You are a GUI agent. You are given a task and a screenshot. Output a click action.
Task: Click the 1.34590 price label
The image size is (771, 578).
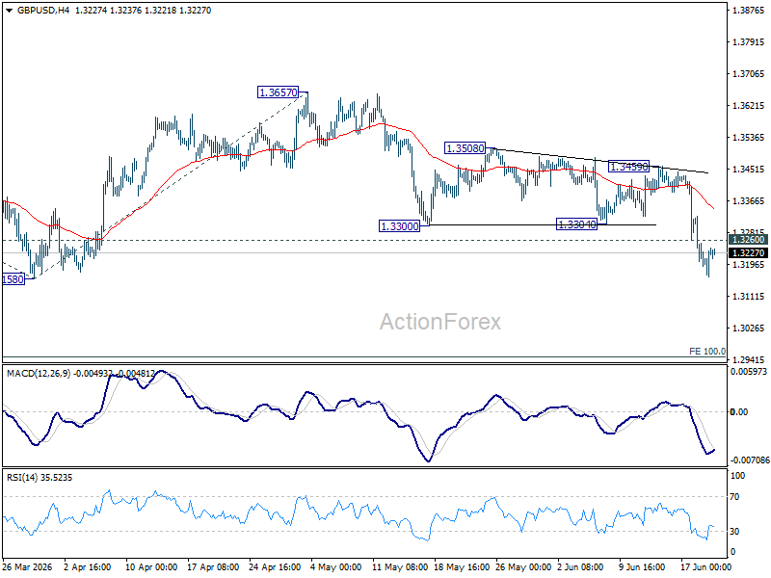click(629, 167)
